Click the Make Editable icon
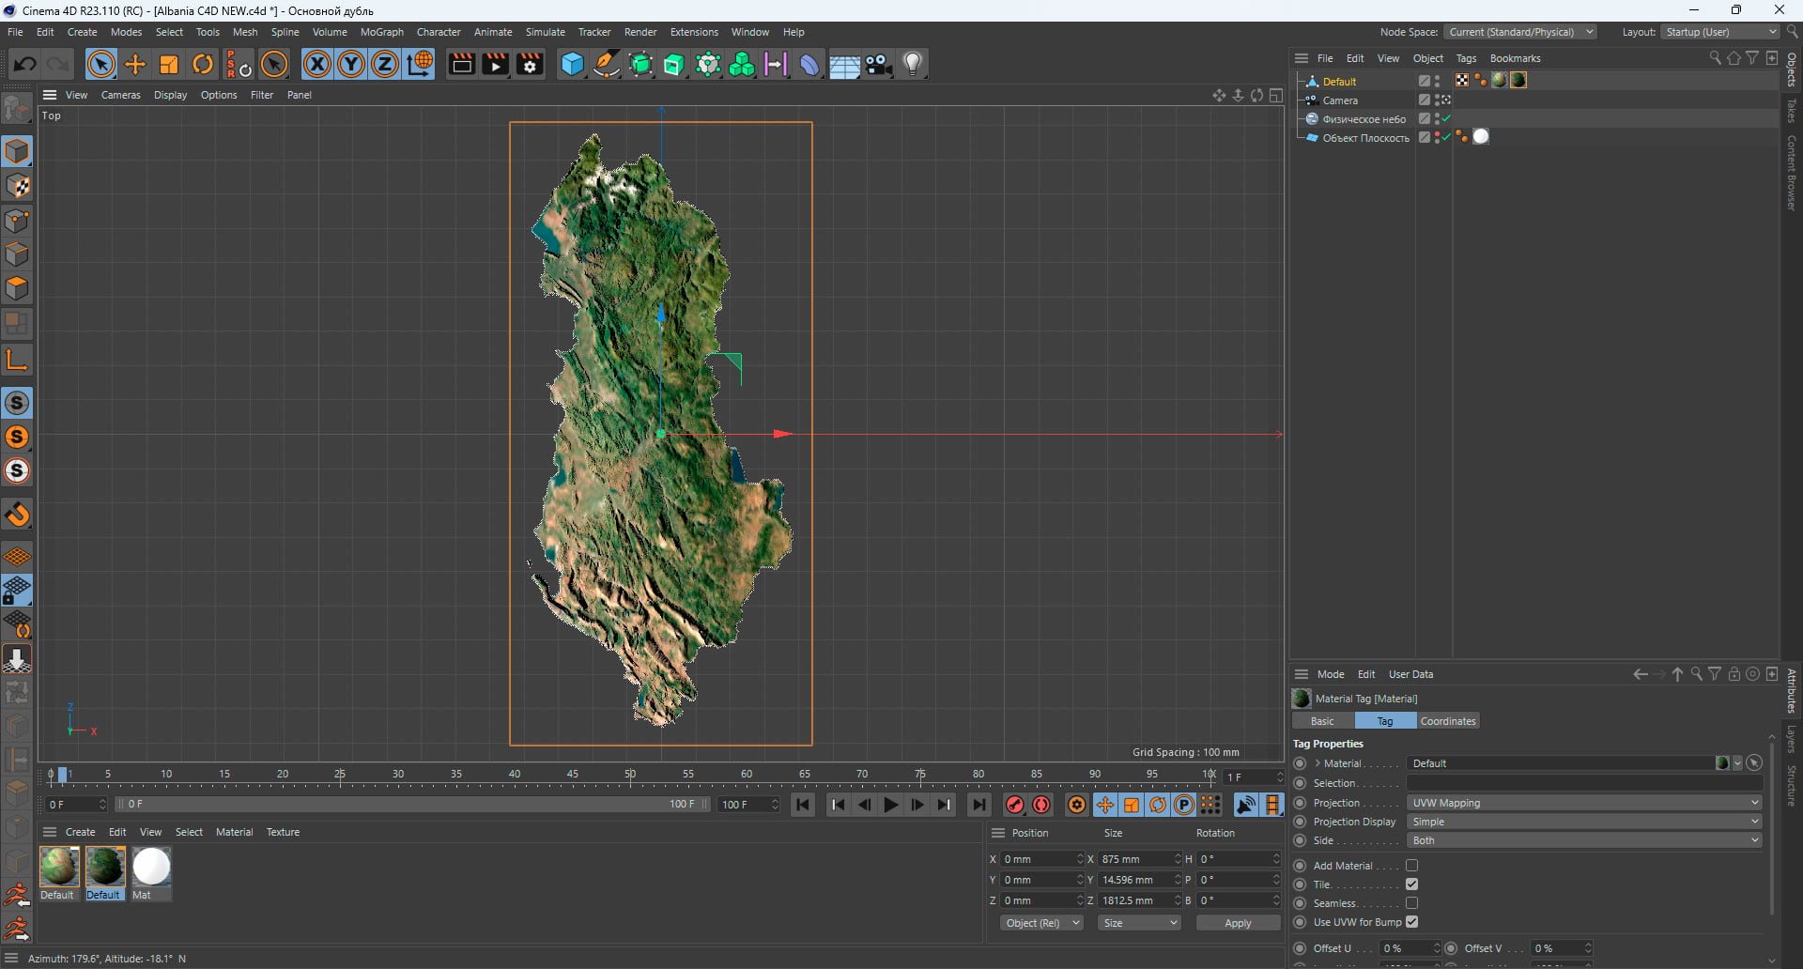The width and height of the screenshot is (1803, 969). click(17, 110)
